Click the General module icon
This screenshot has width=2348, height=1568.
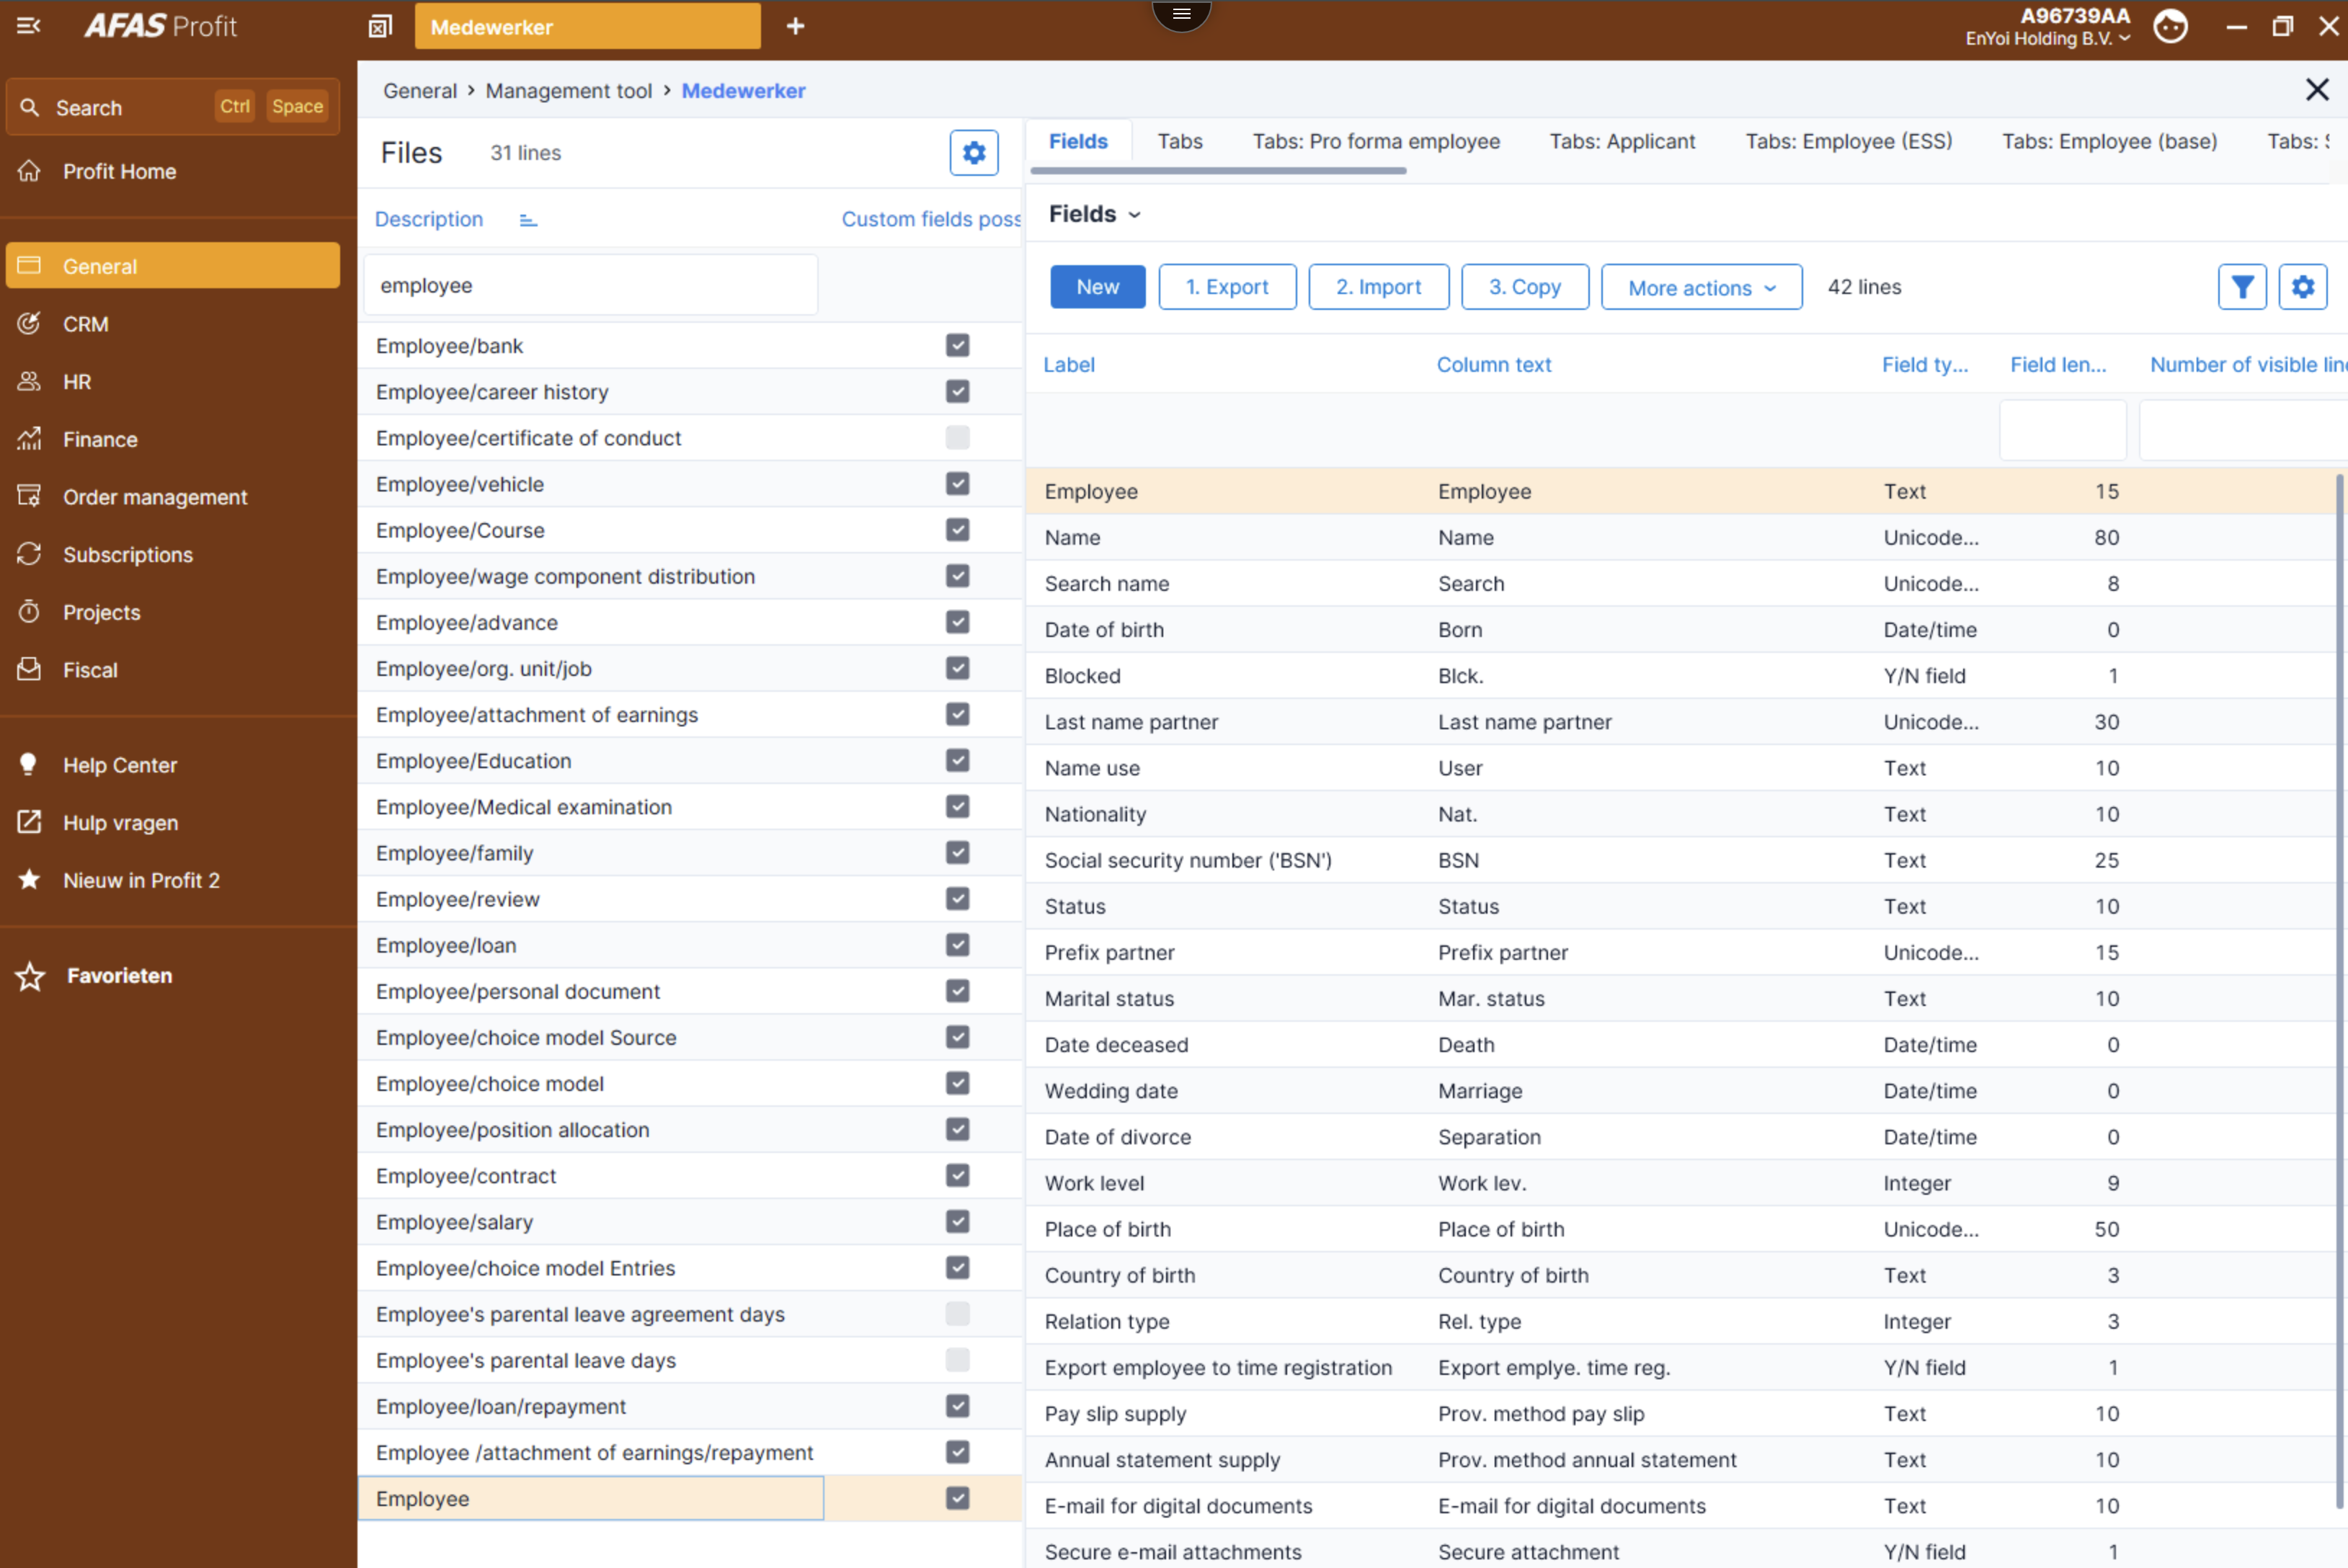32,266
